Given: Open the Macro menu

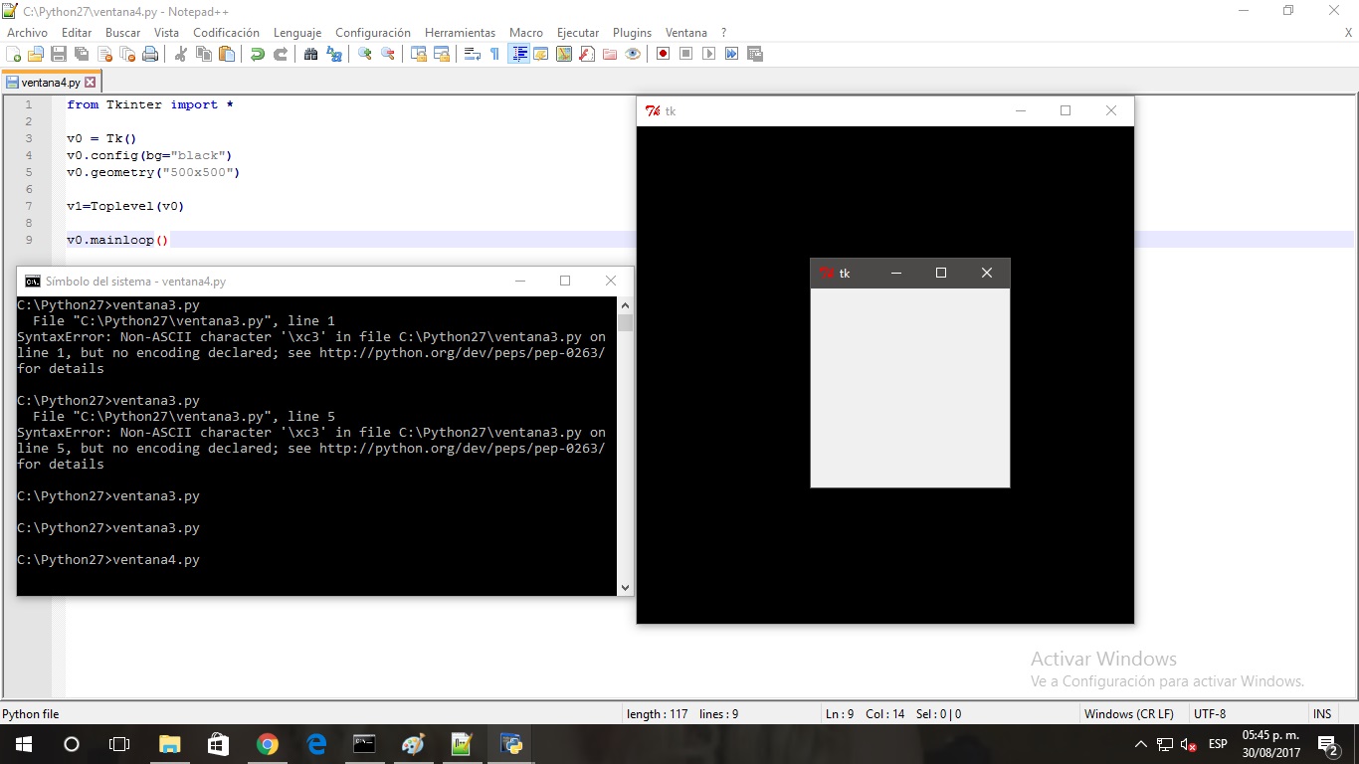Looking at the screenshot, I should tap(525, 32).
